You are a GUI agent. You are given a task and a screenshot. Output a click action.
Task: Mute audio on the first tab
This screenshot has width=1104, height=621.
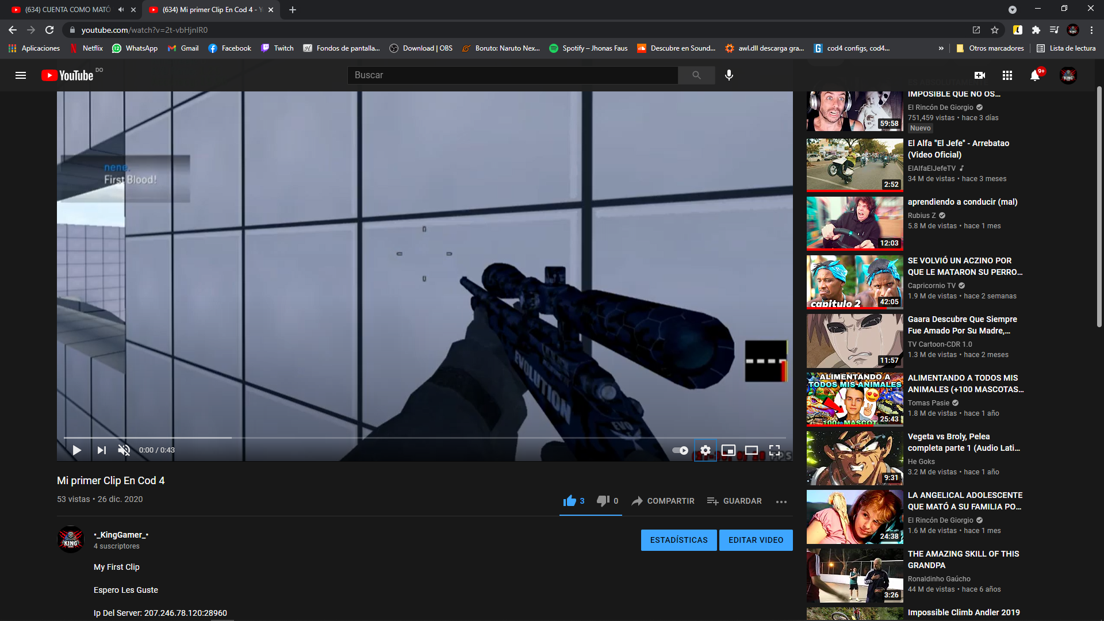click(x=121, y=10)
